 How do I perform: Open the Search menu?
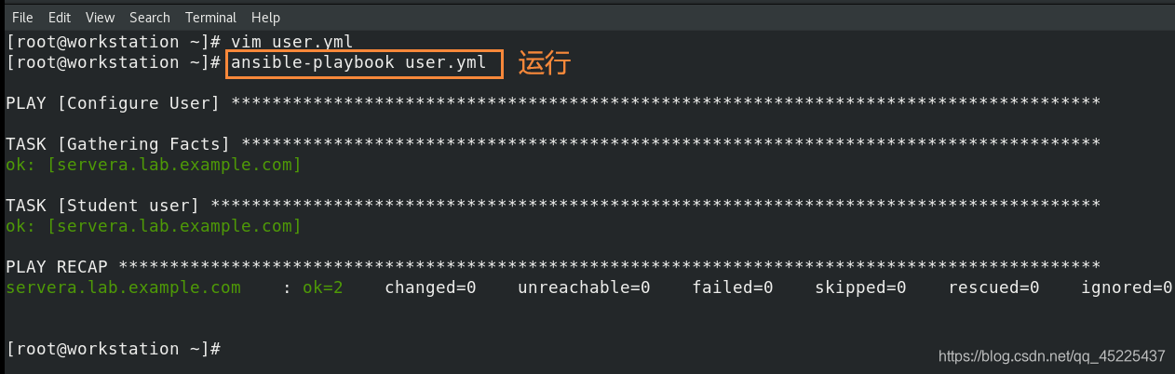(x=150, y=18)
